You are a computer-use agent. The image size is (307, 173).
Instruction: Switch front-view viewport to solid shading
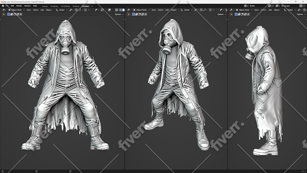tap(123, 10)
